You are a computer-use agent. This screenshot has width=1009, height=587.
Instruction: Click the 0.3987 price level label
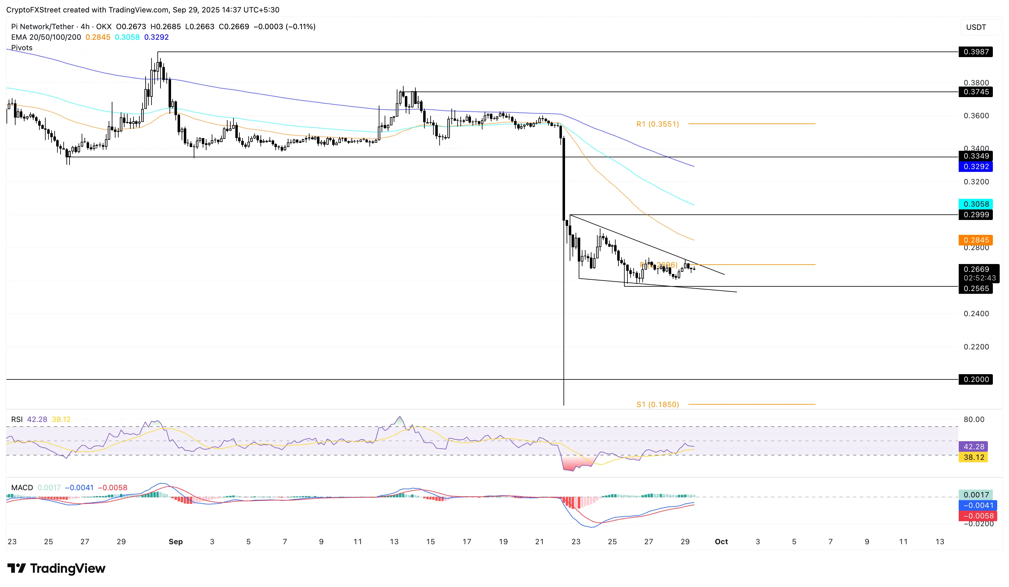976,52
